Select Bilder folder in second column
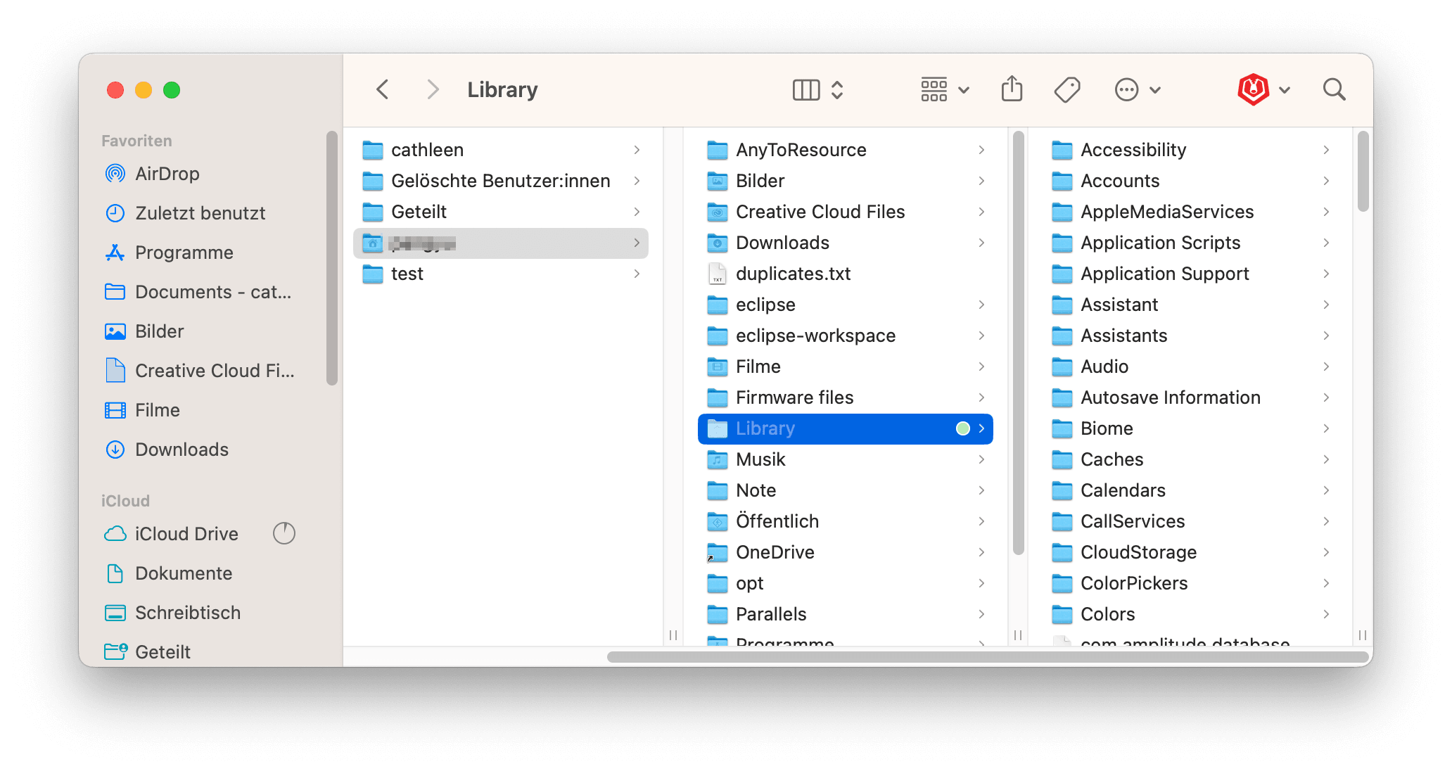The height and width of the screenshot is (771, 1452). pyautogui.click(x=846, y=181)
